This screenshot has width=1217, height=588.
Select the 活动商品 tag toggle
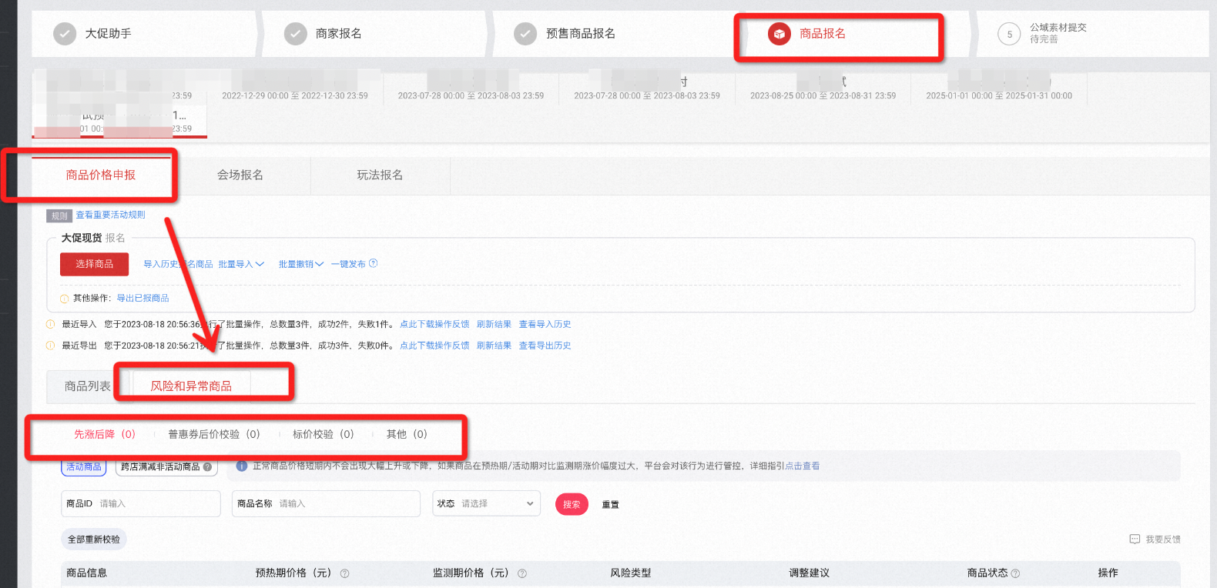click(84, 466)
